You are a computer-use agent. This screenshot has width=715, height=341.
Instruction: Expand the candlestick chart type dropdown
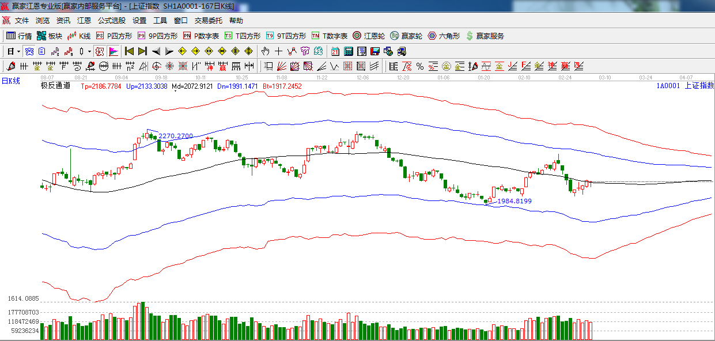pos(89,51)
